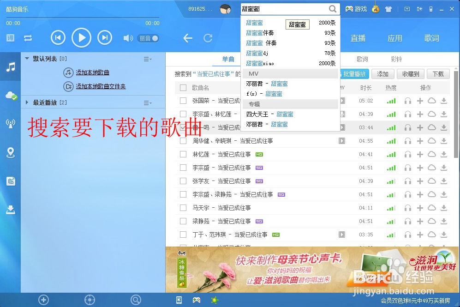This screenshot has height=307, width=460.
Task: Expand the 最近播放 playlist
Action: pos(27,102)
